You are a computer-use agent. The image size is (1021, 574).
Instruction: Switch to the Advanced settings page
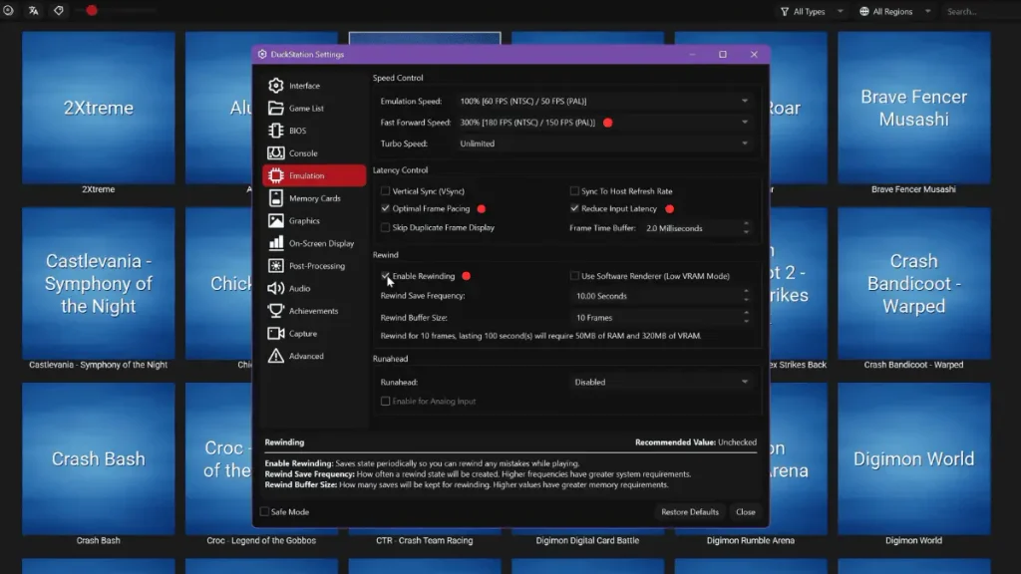[x=314, y=356]
